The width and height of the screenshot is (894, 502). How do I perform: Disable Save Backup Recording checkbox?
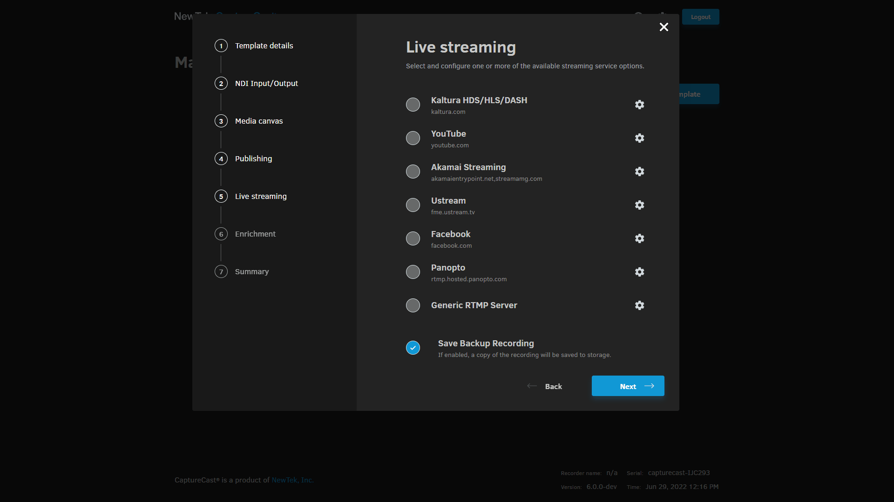(x=413, y=348)
